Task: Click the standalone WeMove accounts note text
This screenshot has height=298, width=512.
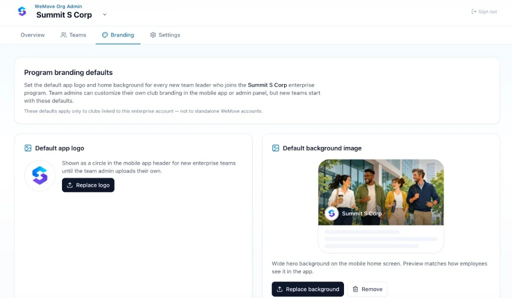Action: pyautogui.click(x=143, y=111)
